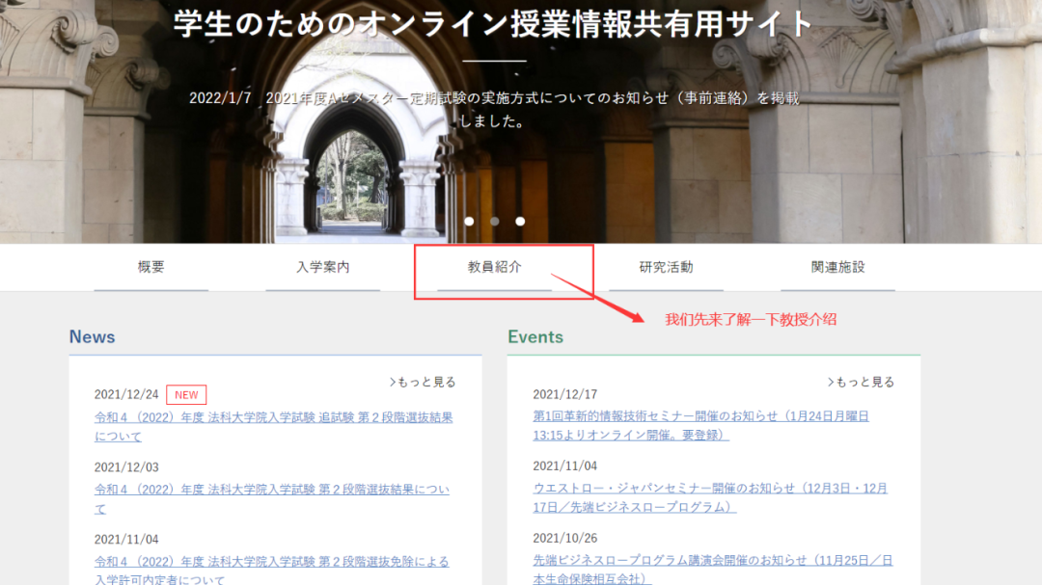
Task: Select the second (dimmed) carousel slide dot
Action: click(494, 221)
